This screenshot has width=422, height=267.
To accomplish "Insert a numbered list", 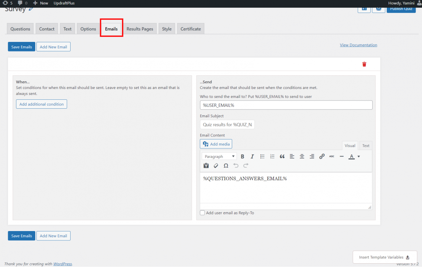I will (x=272, y=156).
